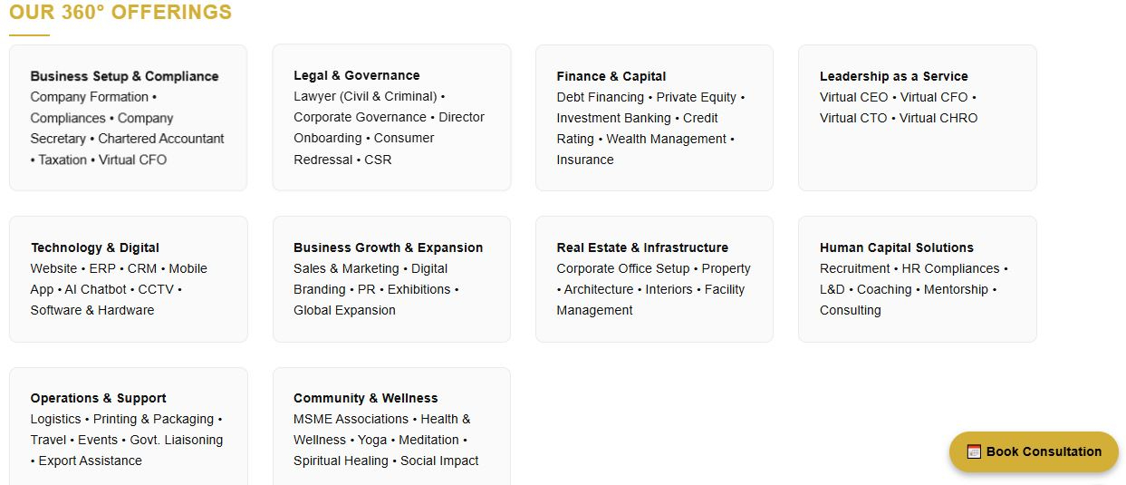Click the Technology & Digital title text
The image size is (1126, 485).
[x=95, y=247]
